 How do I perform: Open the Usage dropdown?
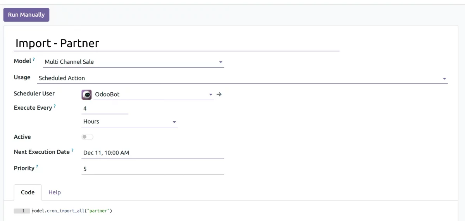tap(444, 78)
